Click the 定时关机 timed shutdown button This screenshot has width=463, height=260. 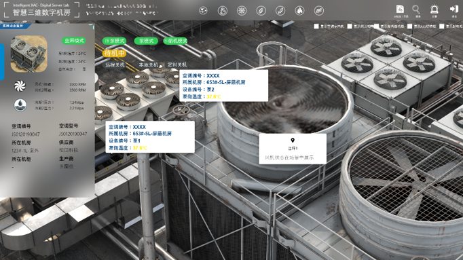(x=177, y=64)
